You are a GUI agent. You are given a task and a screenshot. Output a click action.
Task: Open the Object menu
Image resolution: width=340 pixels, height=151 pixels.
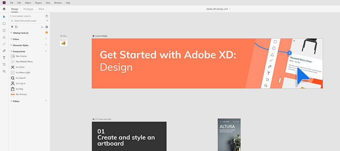click(x=28, y=3)
